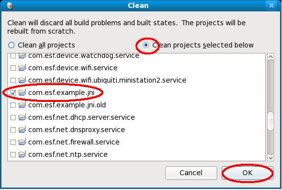Click the OK button

(x=247, y=173)
